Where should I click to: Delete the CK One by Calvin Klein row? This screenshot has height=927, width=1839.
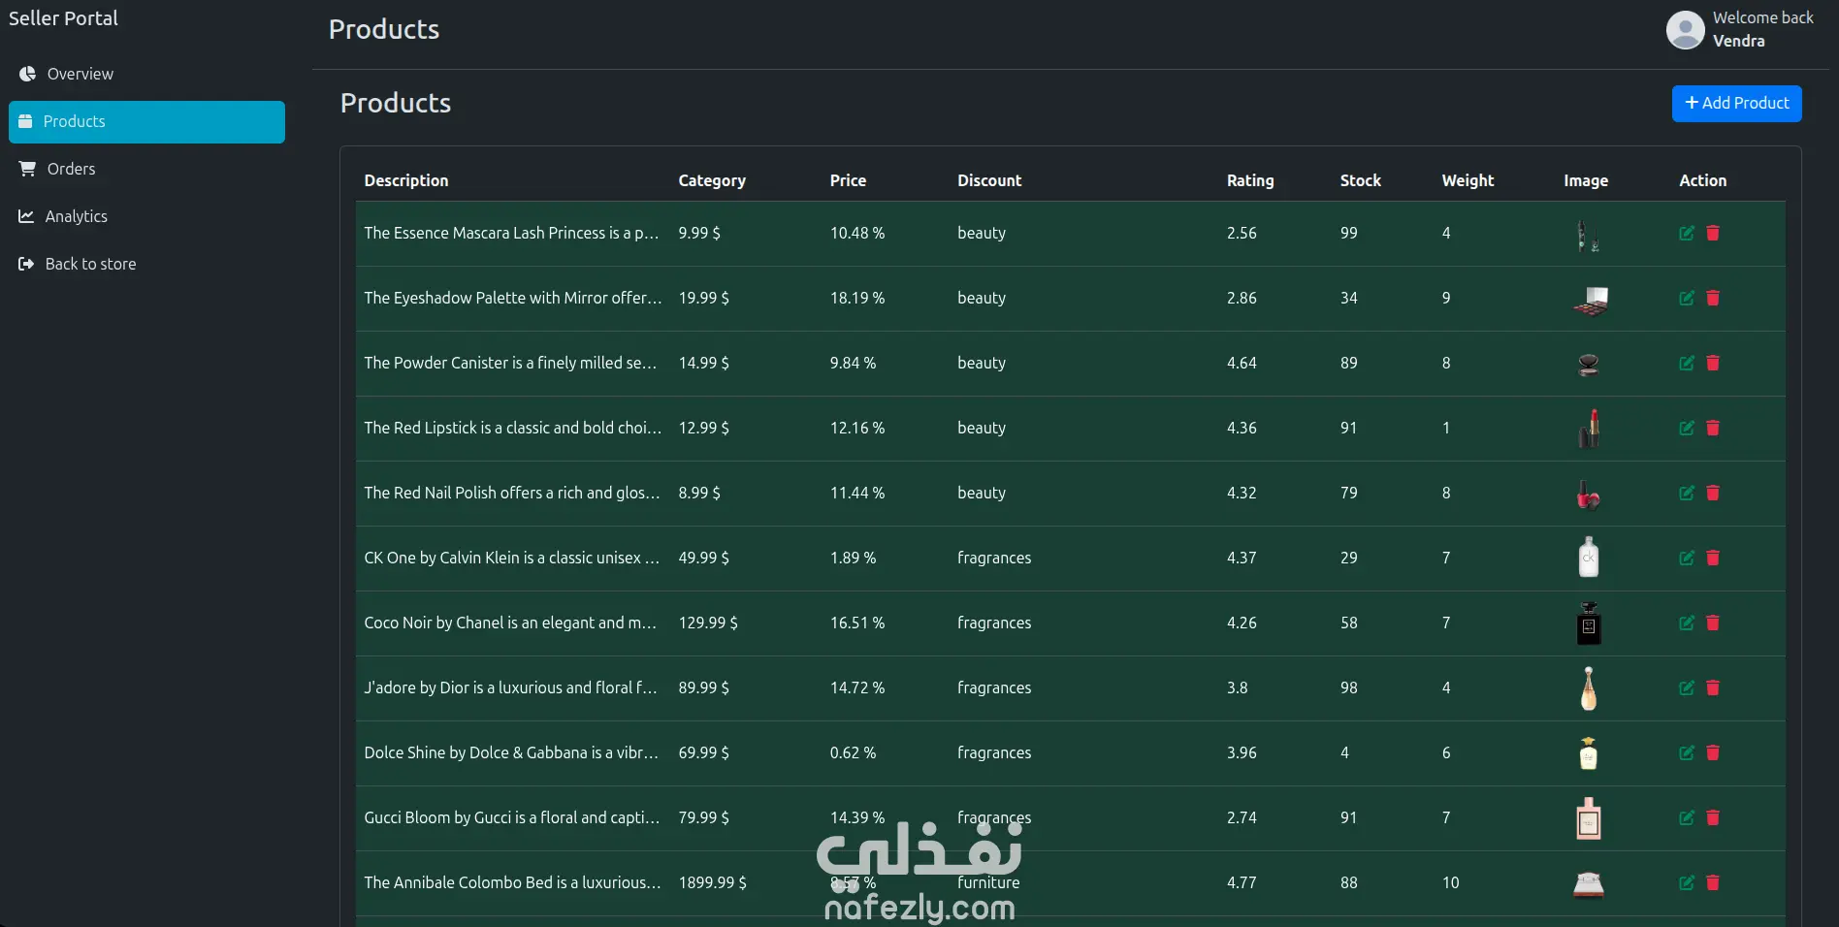[x=1713, y=558]
